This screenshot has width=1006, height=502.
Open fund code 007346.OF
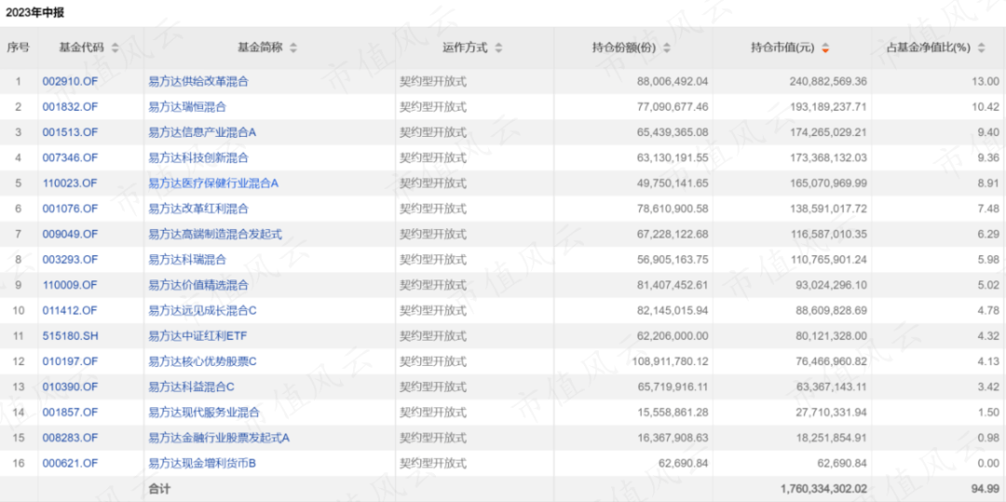(70, 157)
